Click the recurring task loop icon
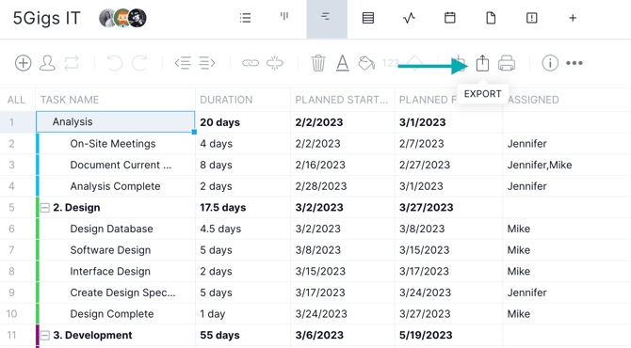631x348 pixels. (72, 63)
